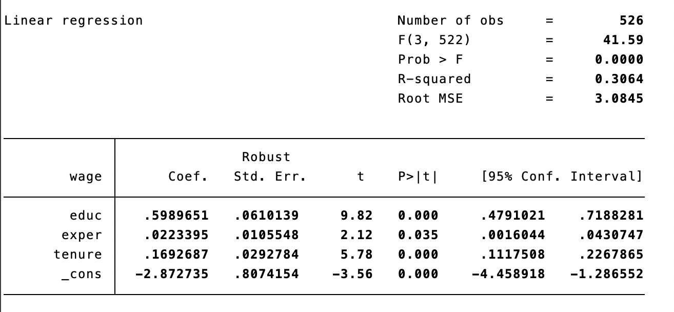
Task: Click the exper p-value 0.035
Action: click(418, 235)
